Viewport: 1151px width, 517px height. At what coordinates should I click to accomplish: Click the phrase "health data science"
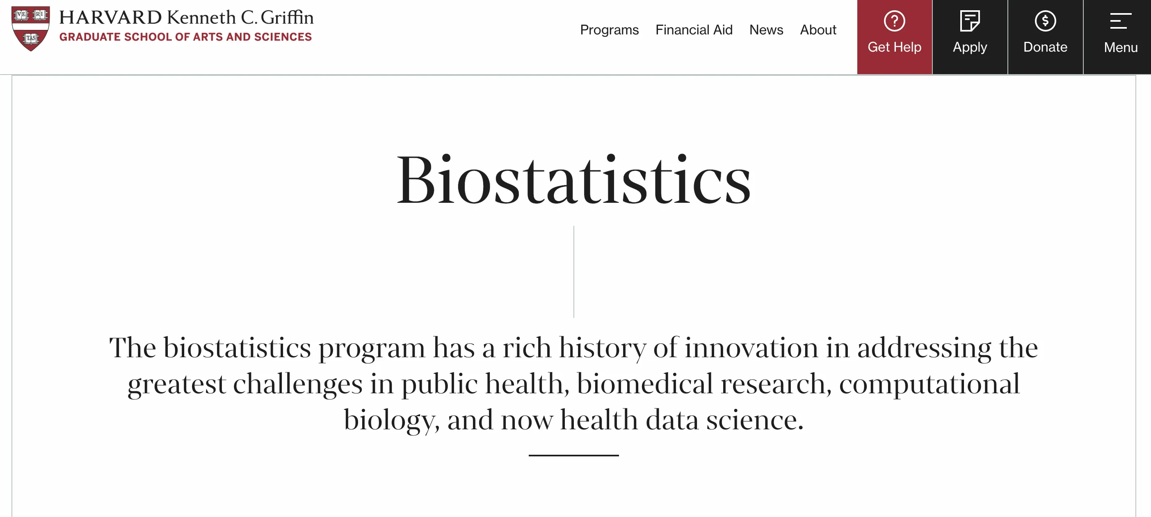pos(681,420)
